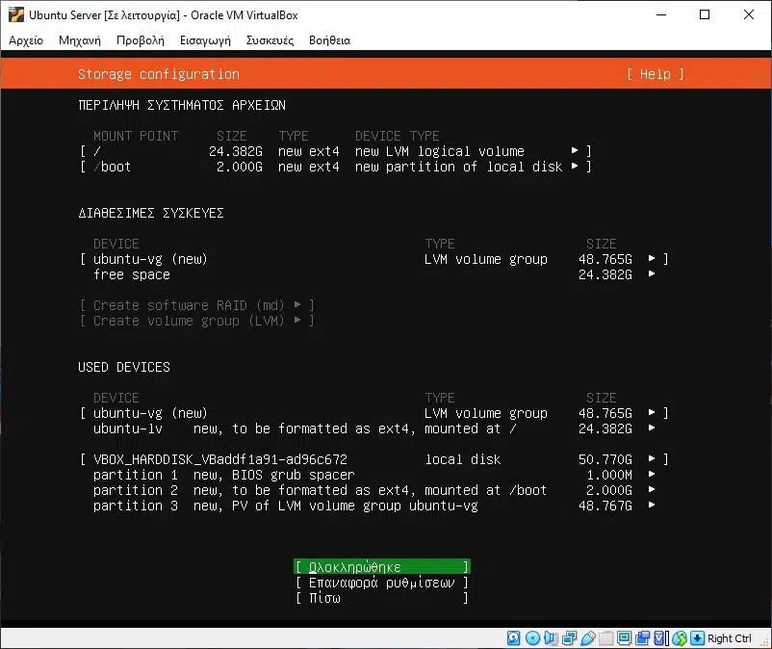
Task: Expand ubuntu-vg arrow under available devices
Action: coord(652,258)
